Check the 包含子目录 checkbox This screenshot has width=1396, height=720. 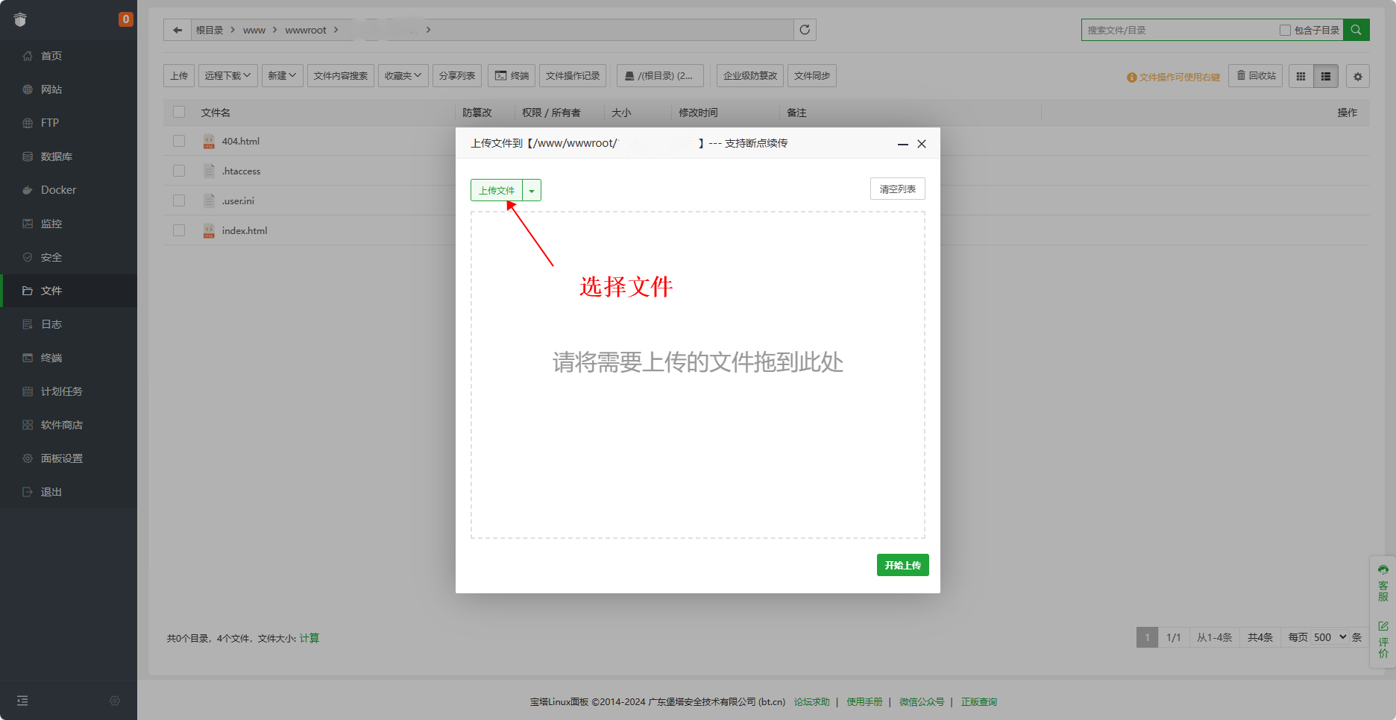(1285, 31)
